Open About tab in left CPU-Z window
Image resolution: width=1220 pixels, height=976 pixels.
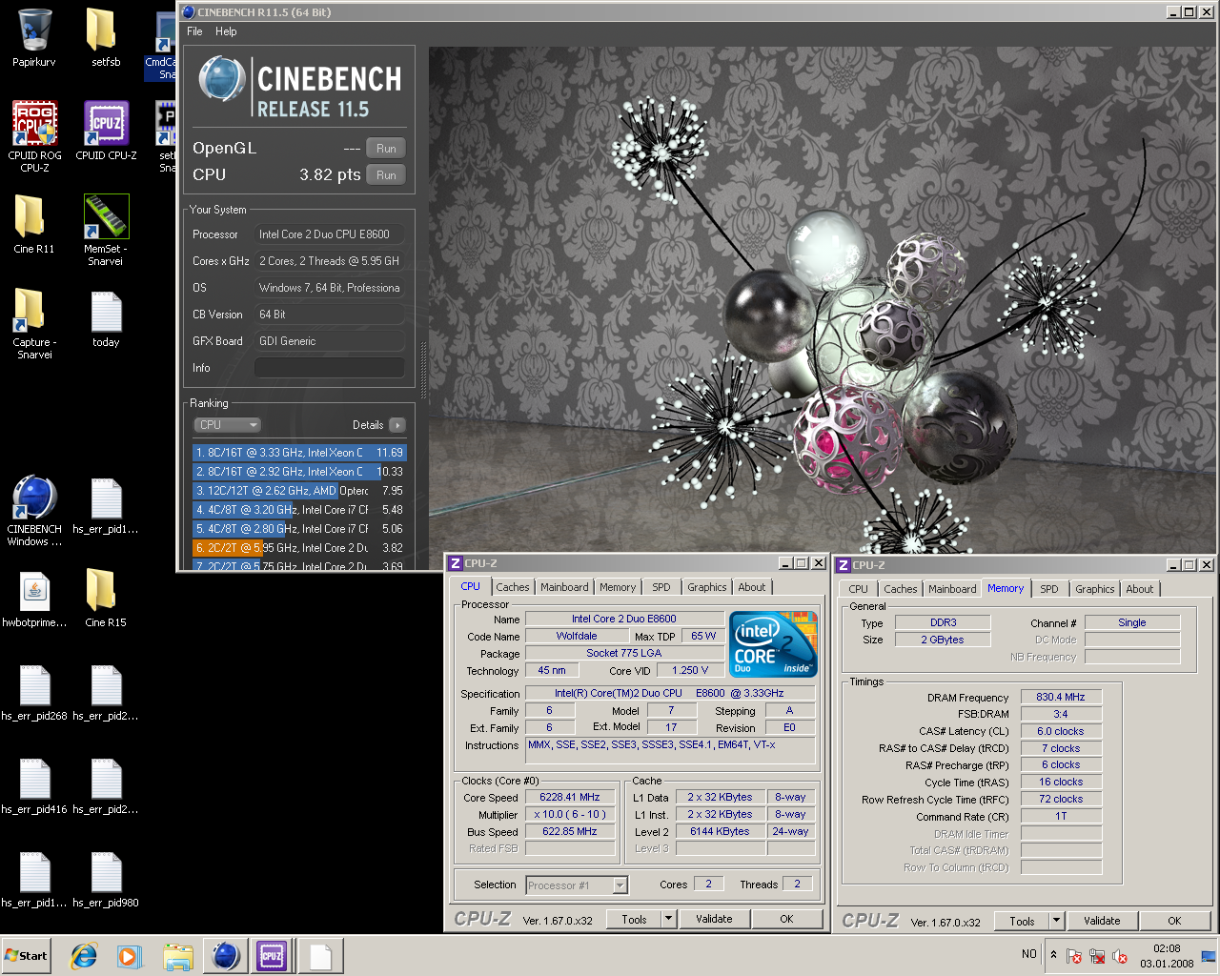(x=752, y=587)
